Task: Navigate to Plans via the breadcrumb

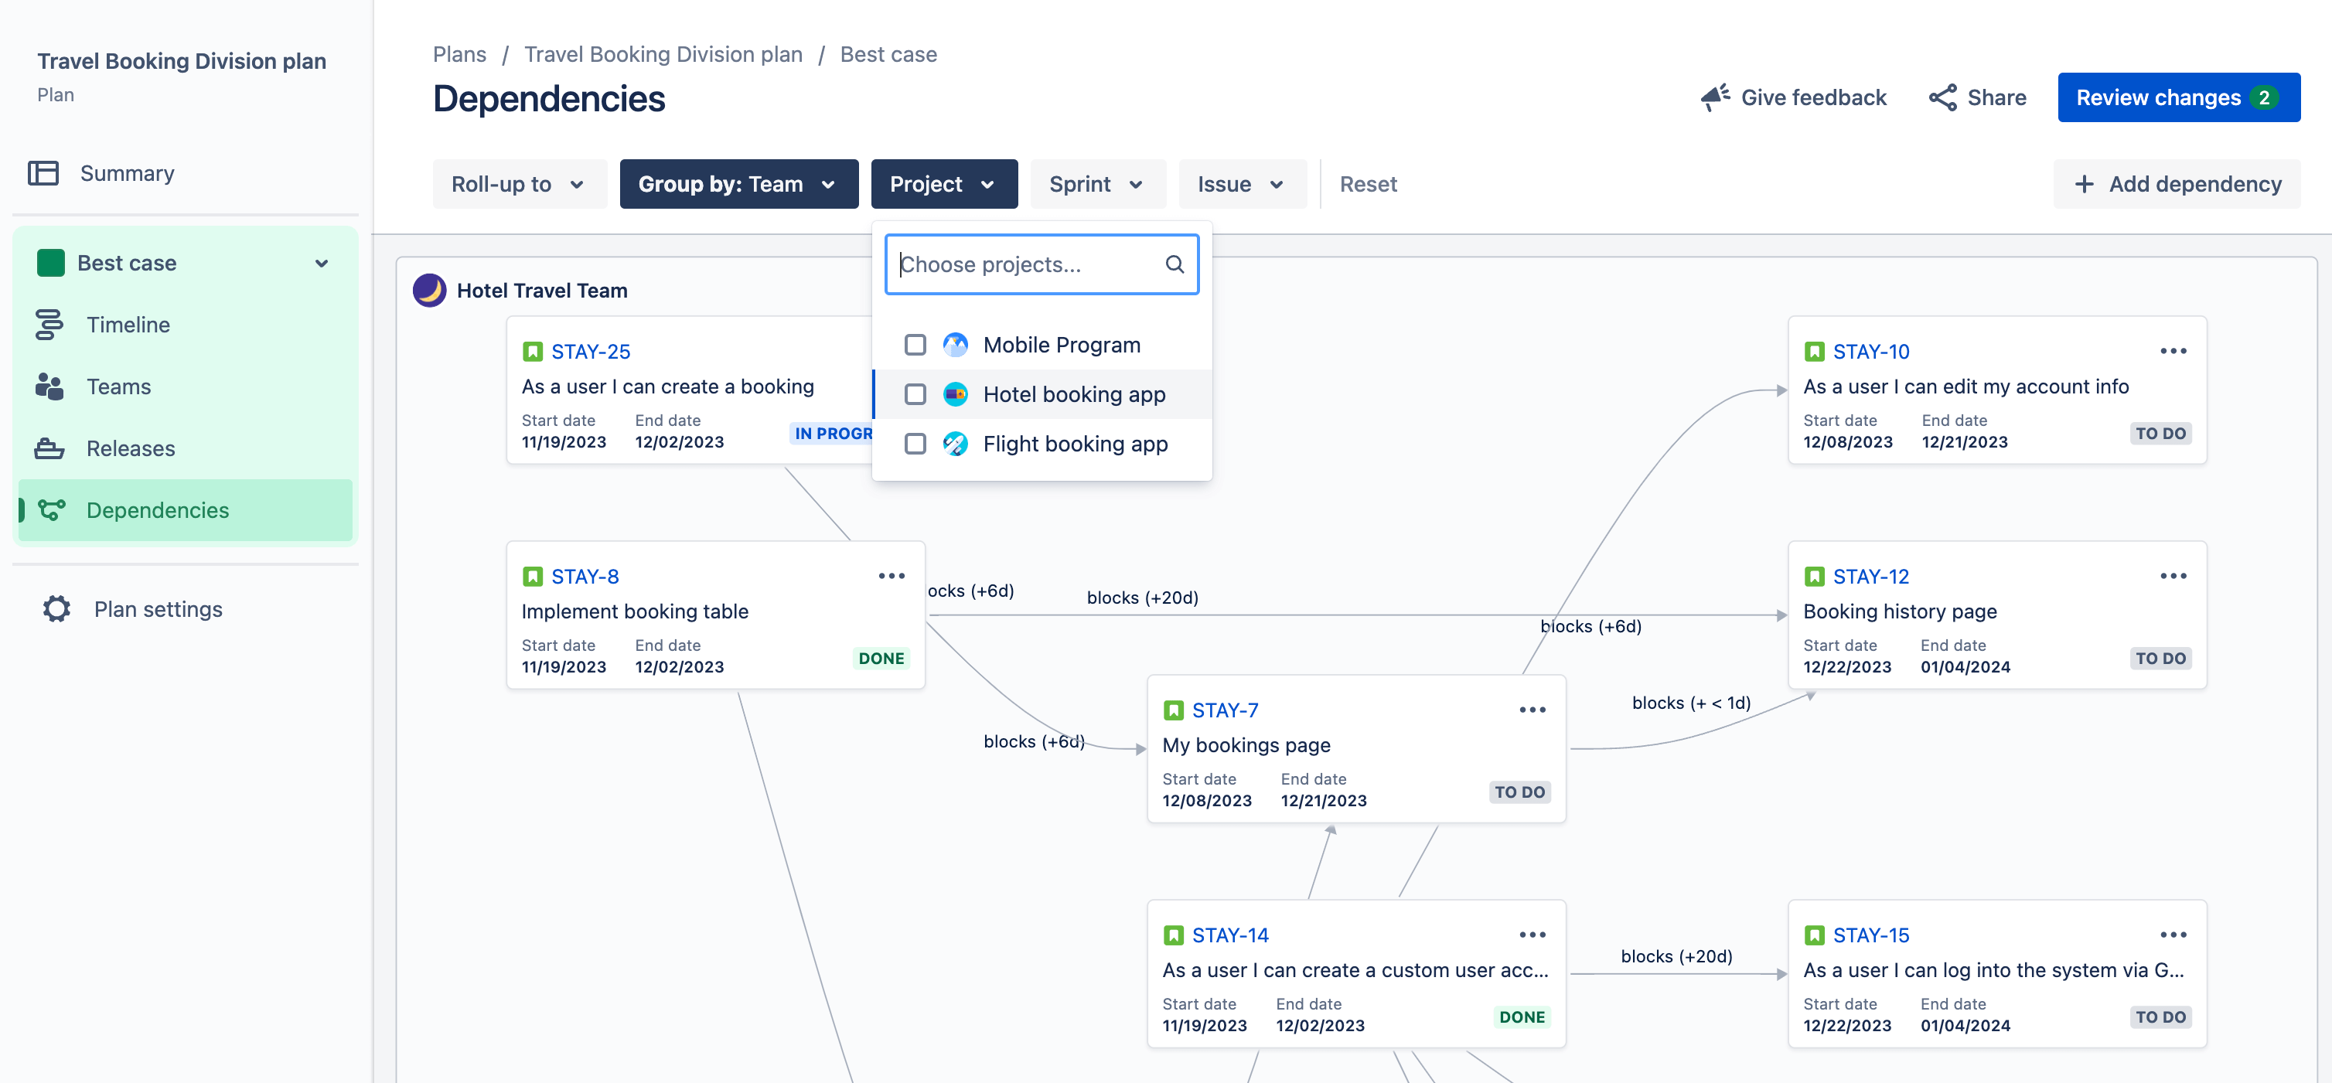Action: point(459,53)
